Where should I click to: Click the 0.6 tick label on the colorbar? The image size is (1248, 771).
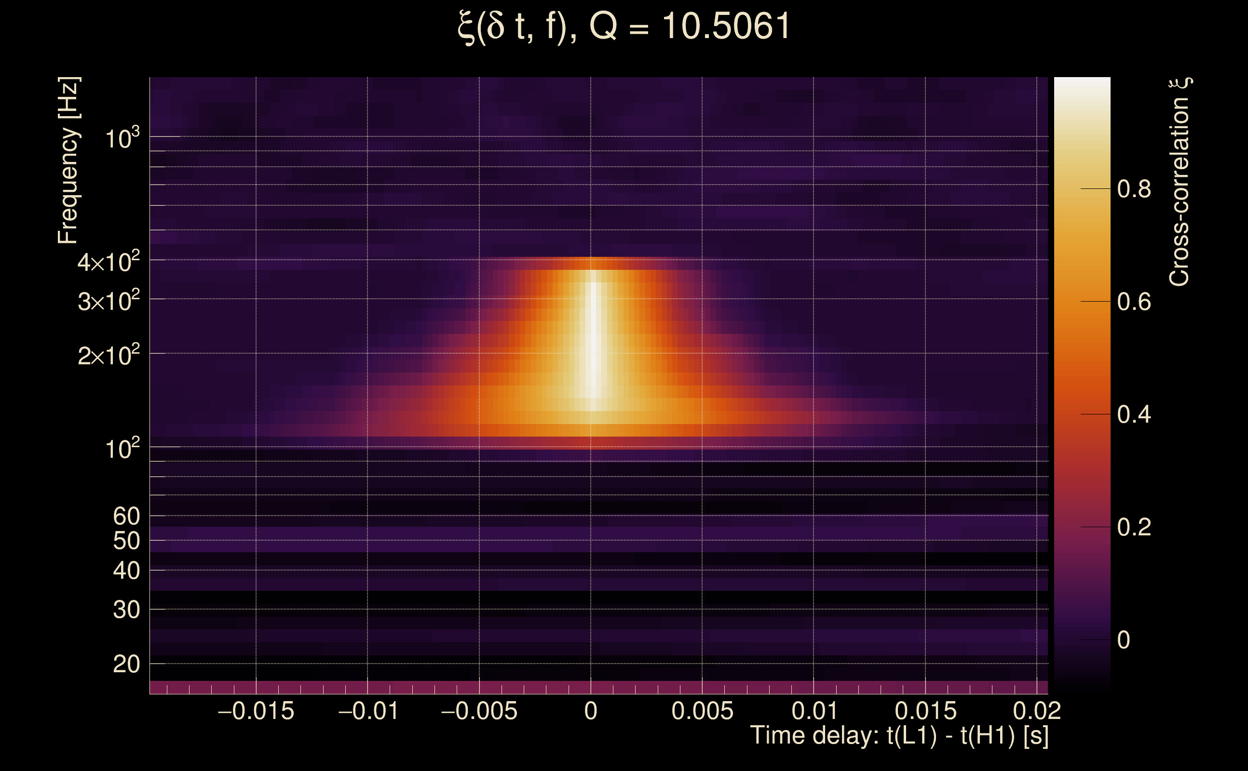coord(1134,302)
